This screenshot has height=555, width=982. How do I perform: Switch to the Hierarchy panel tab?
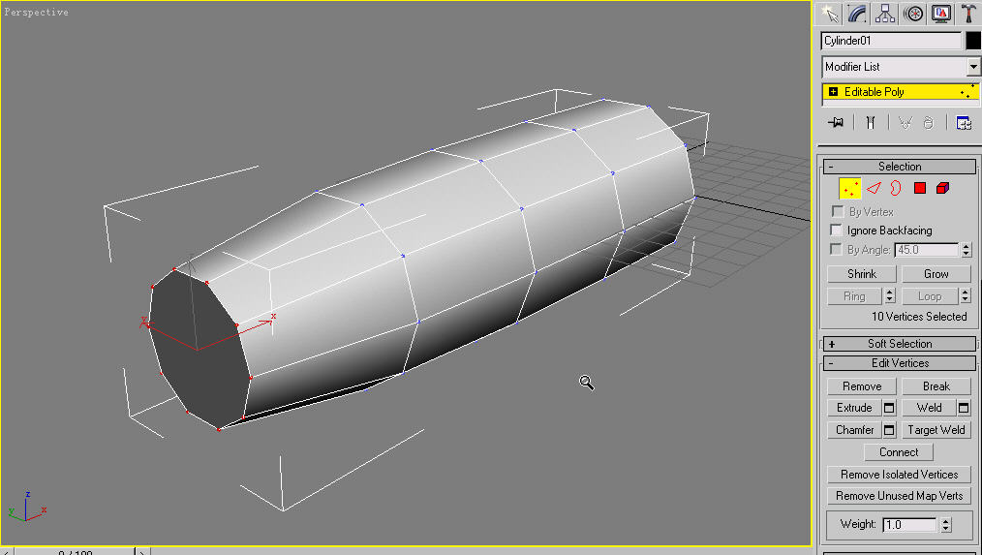point(885,14)
